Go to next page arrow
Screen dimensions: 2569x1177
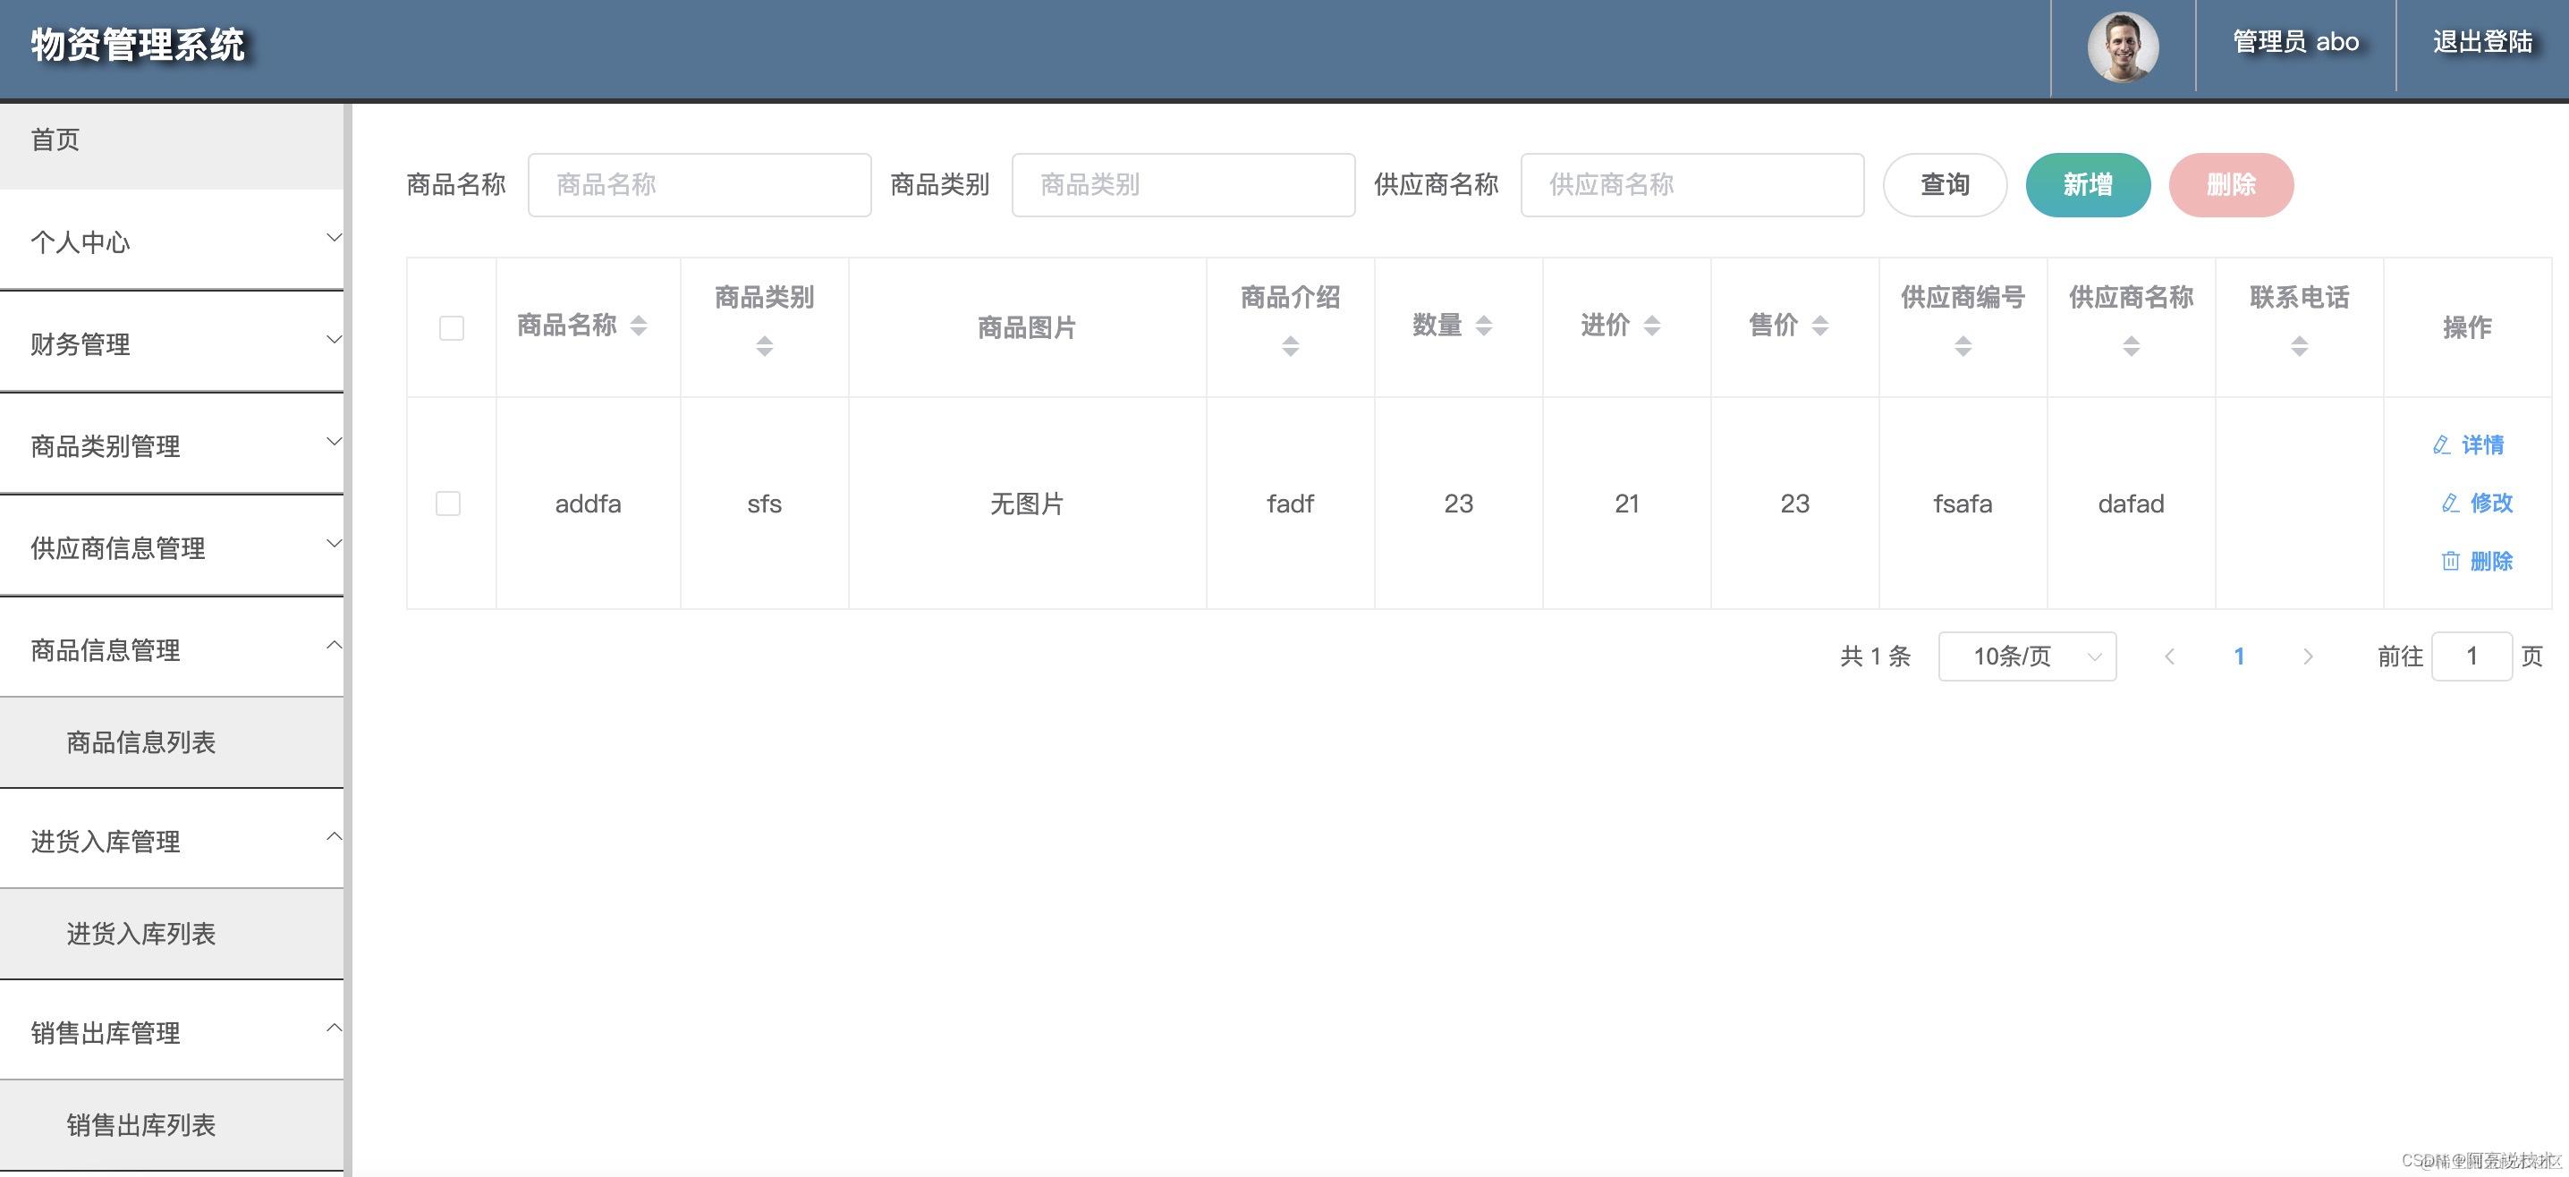pyautogui.click(x=2307, y=656)
